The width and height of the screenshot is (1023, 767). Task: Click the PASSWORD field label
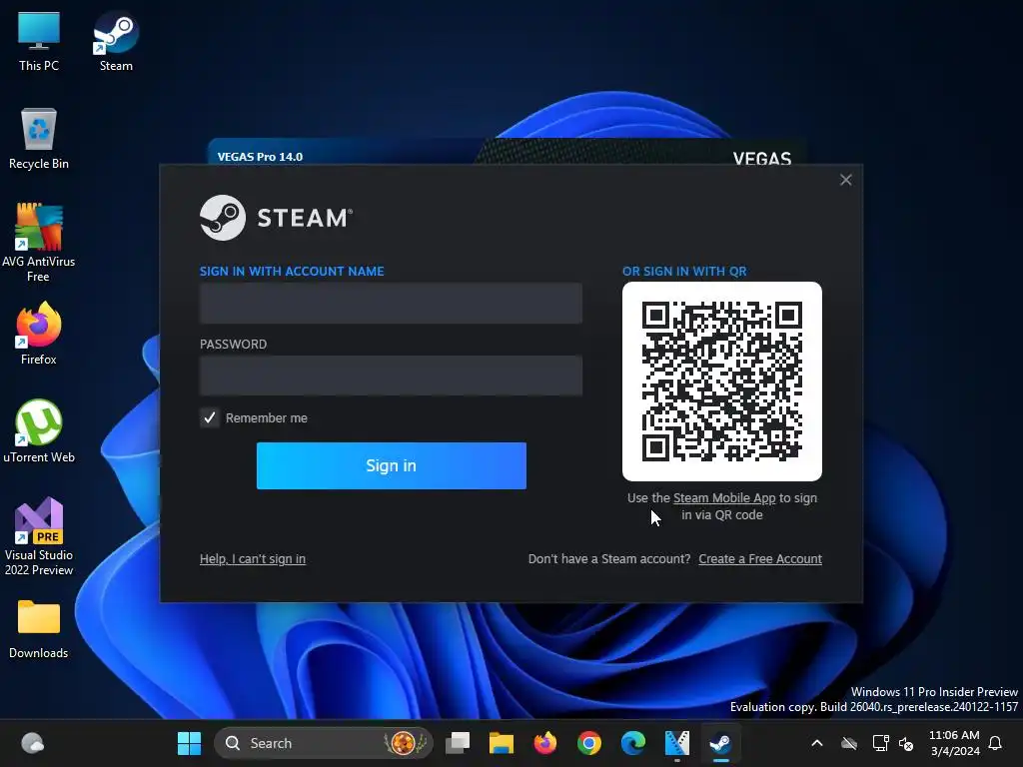[233, 345]
